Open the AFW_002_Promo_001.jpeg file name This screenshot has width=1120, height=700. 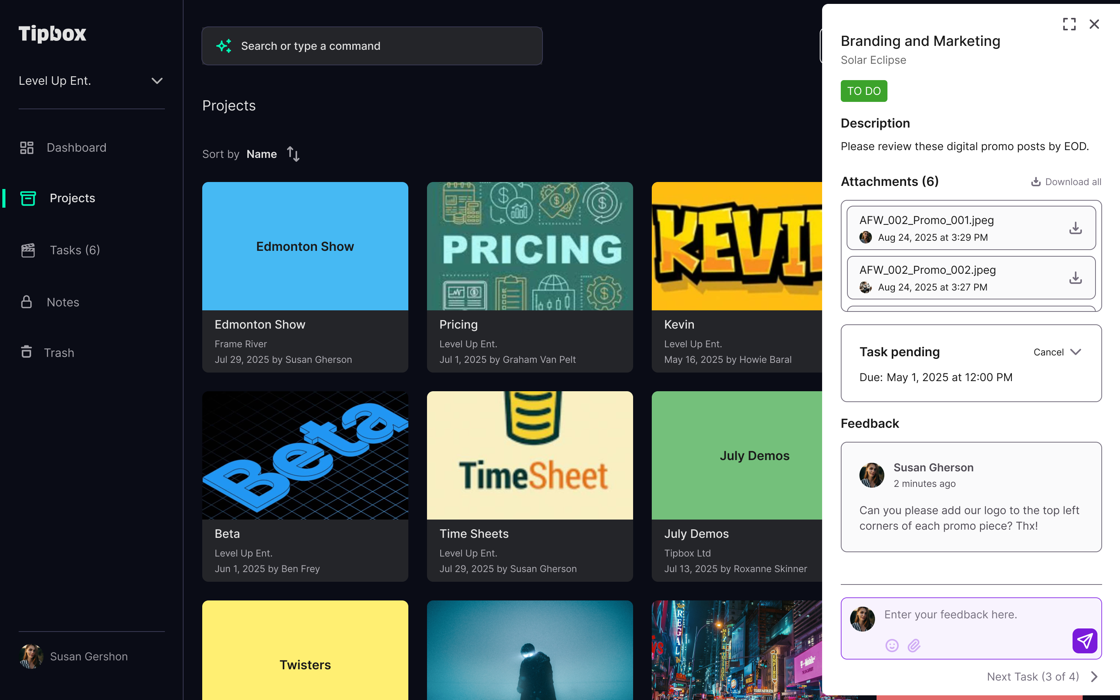point(927,220)
